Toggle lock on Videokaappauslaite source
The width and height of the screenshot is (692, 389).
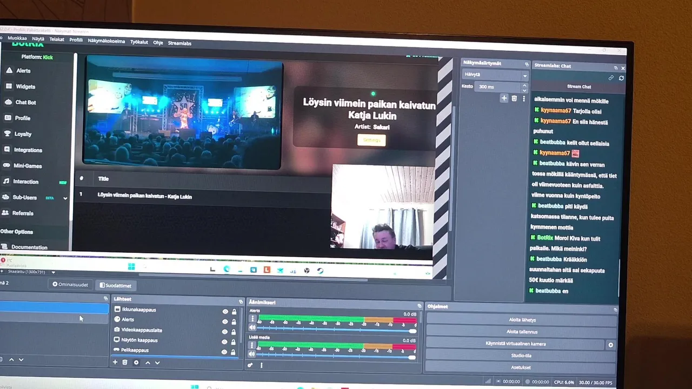coord(234,332)
